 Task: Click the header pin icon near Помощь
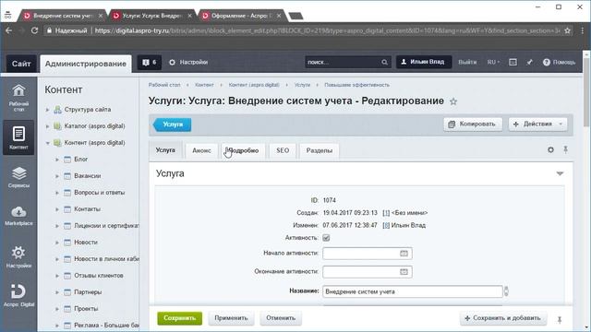pyautogui.click(x=529, y=62)
